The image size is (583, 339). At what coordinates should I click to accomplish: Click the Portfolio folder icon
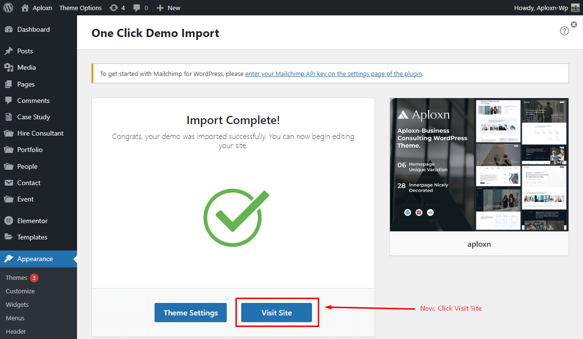9,150
